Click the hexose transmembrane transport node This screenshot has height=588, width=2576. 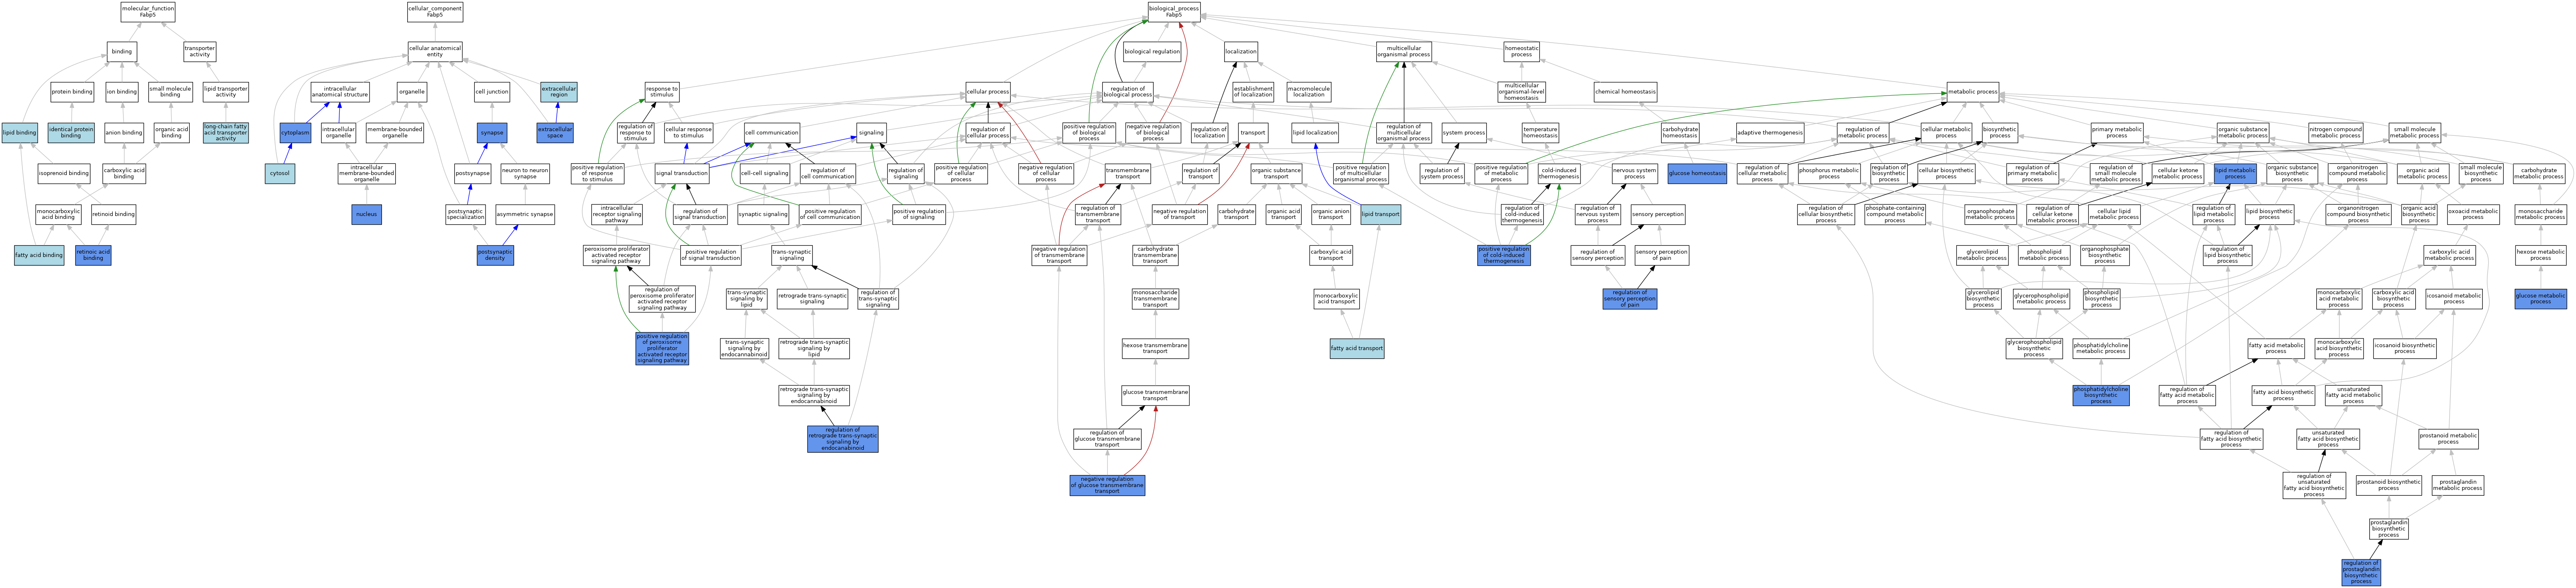(1155, 348)
